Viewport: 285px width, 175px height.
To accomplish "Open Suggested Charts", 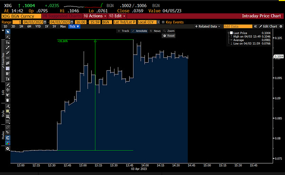I will point(62,16).
